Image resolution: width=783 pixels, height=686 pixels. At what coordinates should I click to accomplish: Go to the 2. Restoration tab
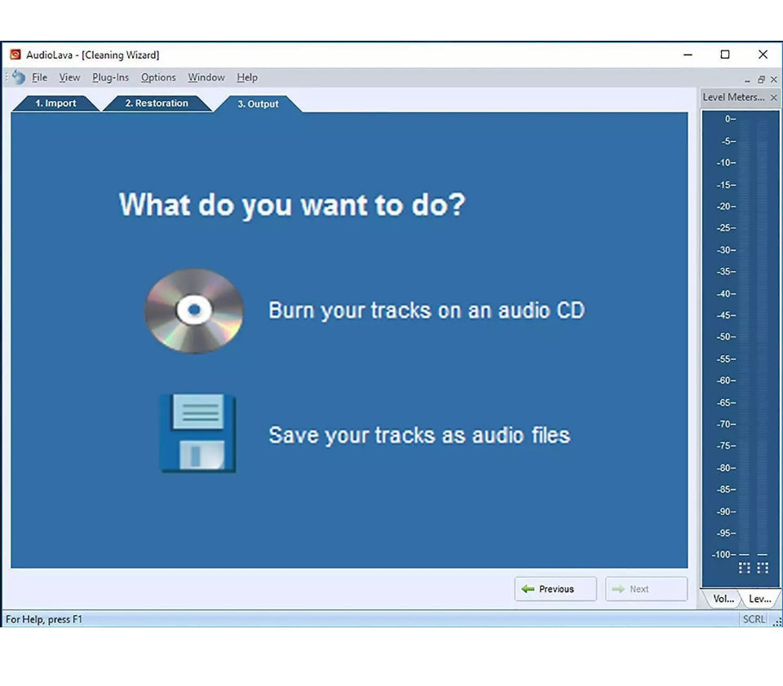click(x=157, y=103)
